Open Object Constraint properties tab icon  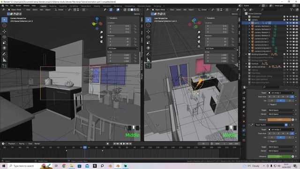click(244, 130)
